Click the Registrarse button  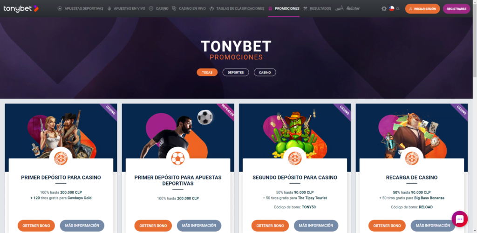click(457, 9)
